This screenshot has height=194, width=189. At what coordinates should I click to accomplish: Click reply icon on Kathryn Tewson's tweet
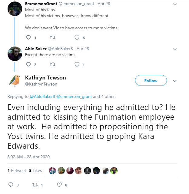pyautogui.click(x=11, y=185)
